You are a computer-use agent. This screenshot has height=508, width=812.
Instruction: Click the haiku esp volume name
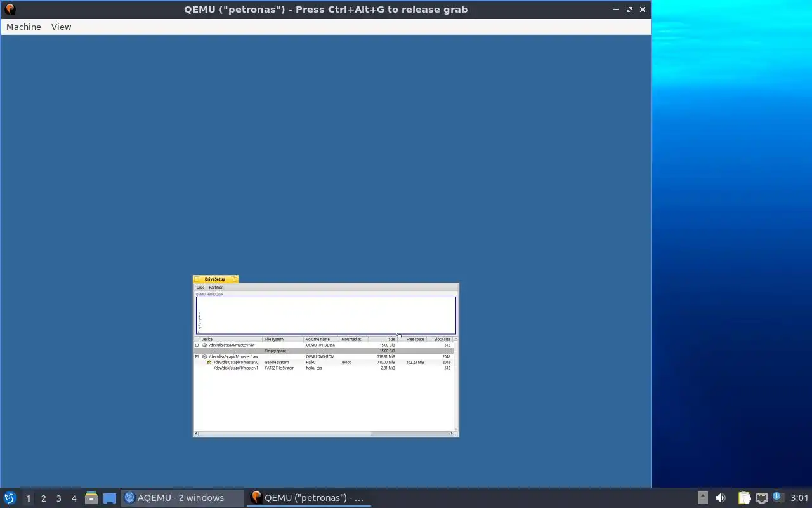pos(314,368)
